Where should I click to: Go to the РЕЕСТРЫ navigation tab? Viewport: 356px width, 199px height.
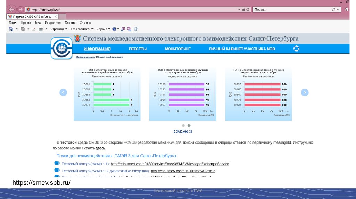pyautogui.click(x=138, y=49)
